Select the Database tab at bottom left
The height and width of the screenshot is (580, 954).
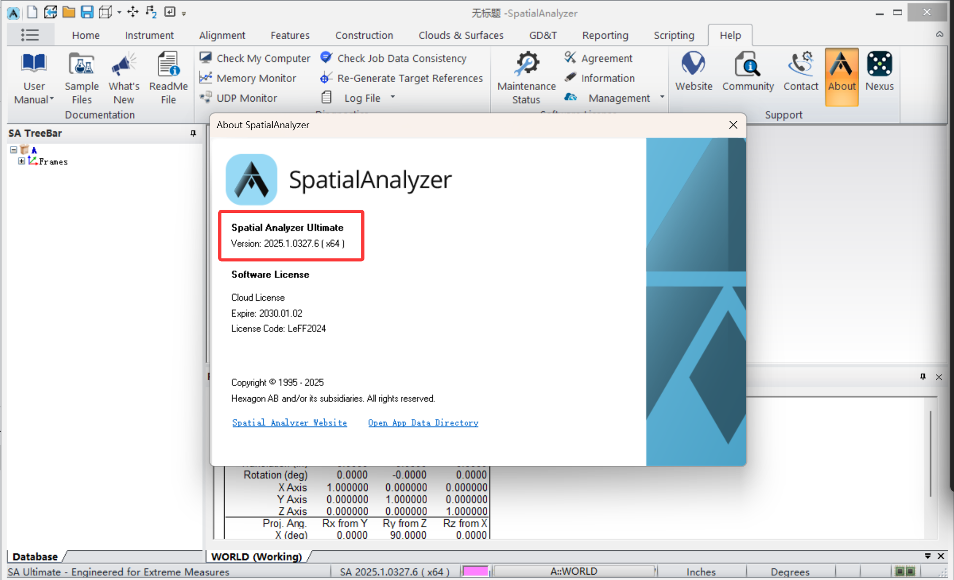coord(35,556)
